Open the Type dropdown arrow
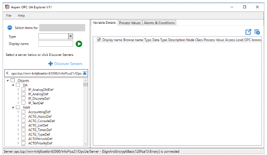 coord(71,36)
